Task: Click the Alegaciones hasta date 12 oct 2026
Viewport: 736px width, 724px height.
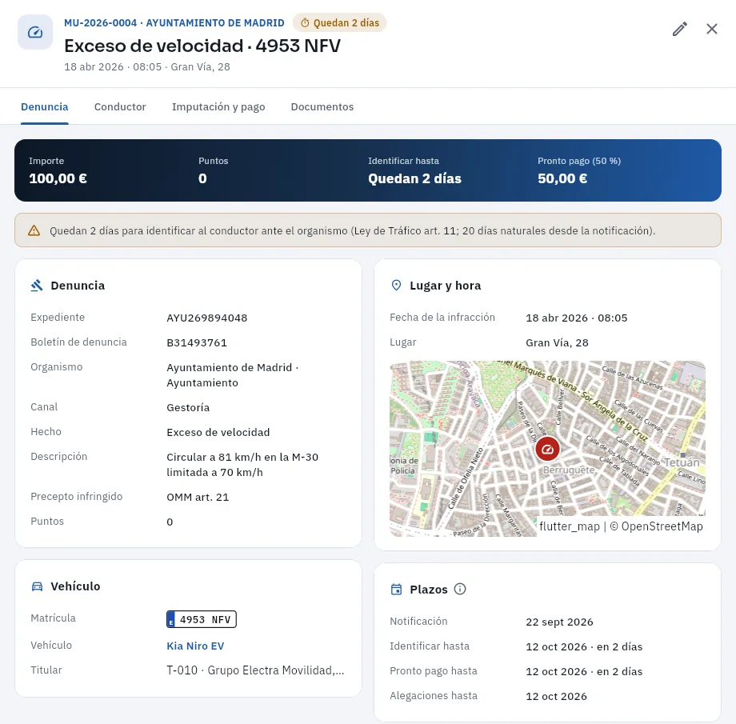Action: [556, 696]
